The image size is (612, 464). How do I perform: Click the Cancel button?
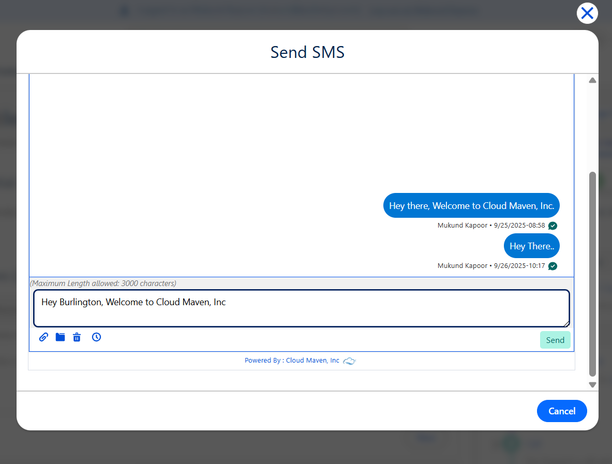coord(562,411)
